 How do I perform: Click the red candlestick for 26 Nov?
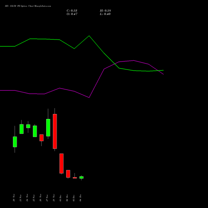coord(42,138)
